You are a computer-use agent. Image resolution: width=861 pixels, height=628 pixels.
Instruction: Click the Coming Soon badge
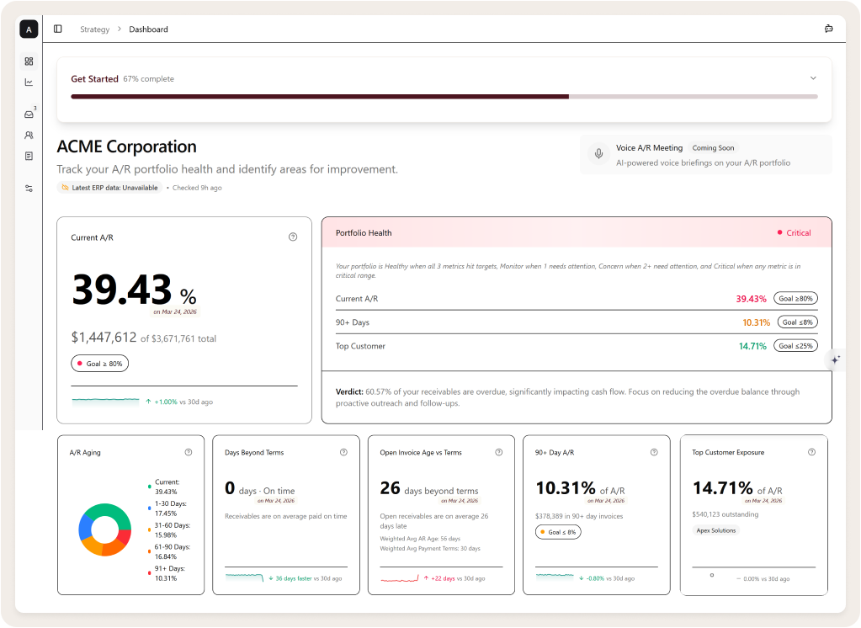[713, 148]
